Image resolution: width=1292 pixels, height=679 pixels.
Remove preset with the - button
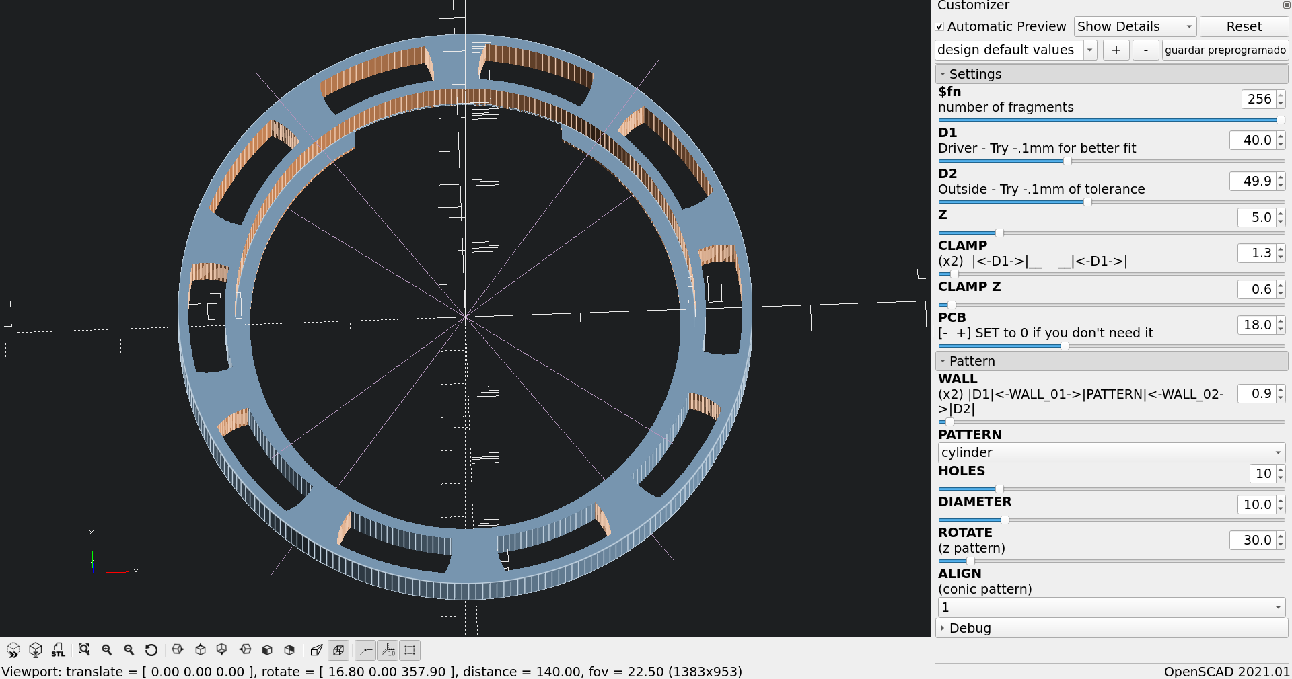[x=1146, y=50]
